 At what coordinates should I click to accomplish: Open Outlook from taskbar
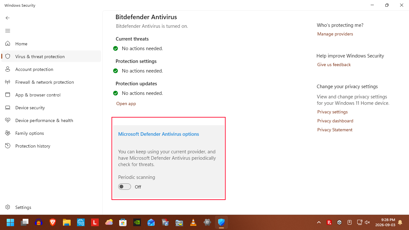[151, 222]
